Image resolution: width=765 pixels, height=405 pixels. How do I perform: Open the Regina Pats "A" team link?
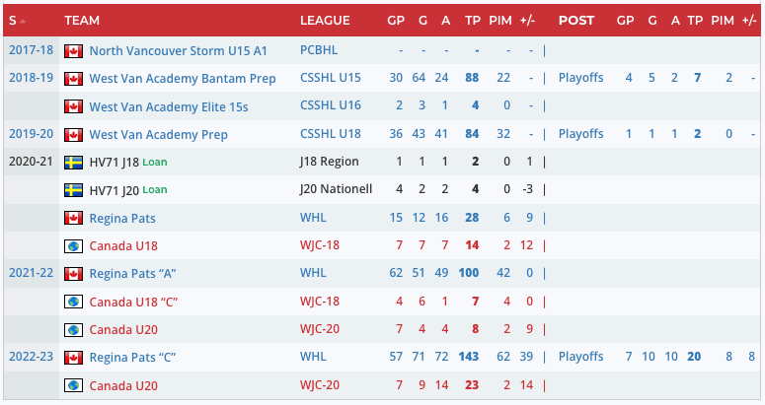pos(132,273)
